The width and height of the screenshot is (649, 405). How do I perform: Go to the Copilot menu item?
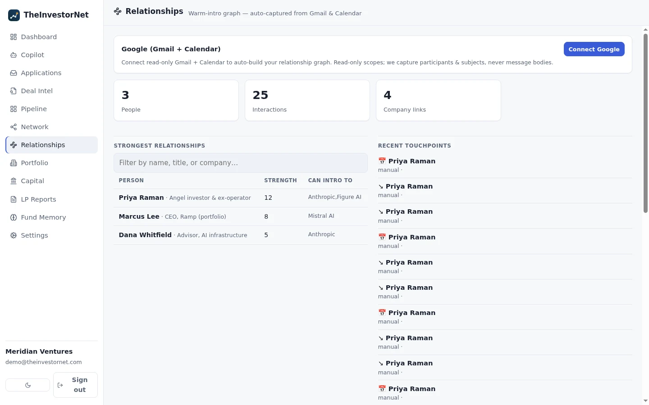[51, 55]
